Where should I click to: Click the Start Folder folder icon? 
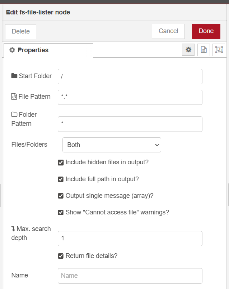pos(14,76)
